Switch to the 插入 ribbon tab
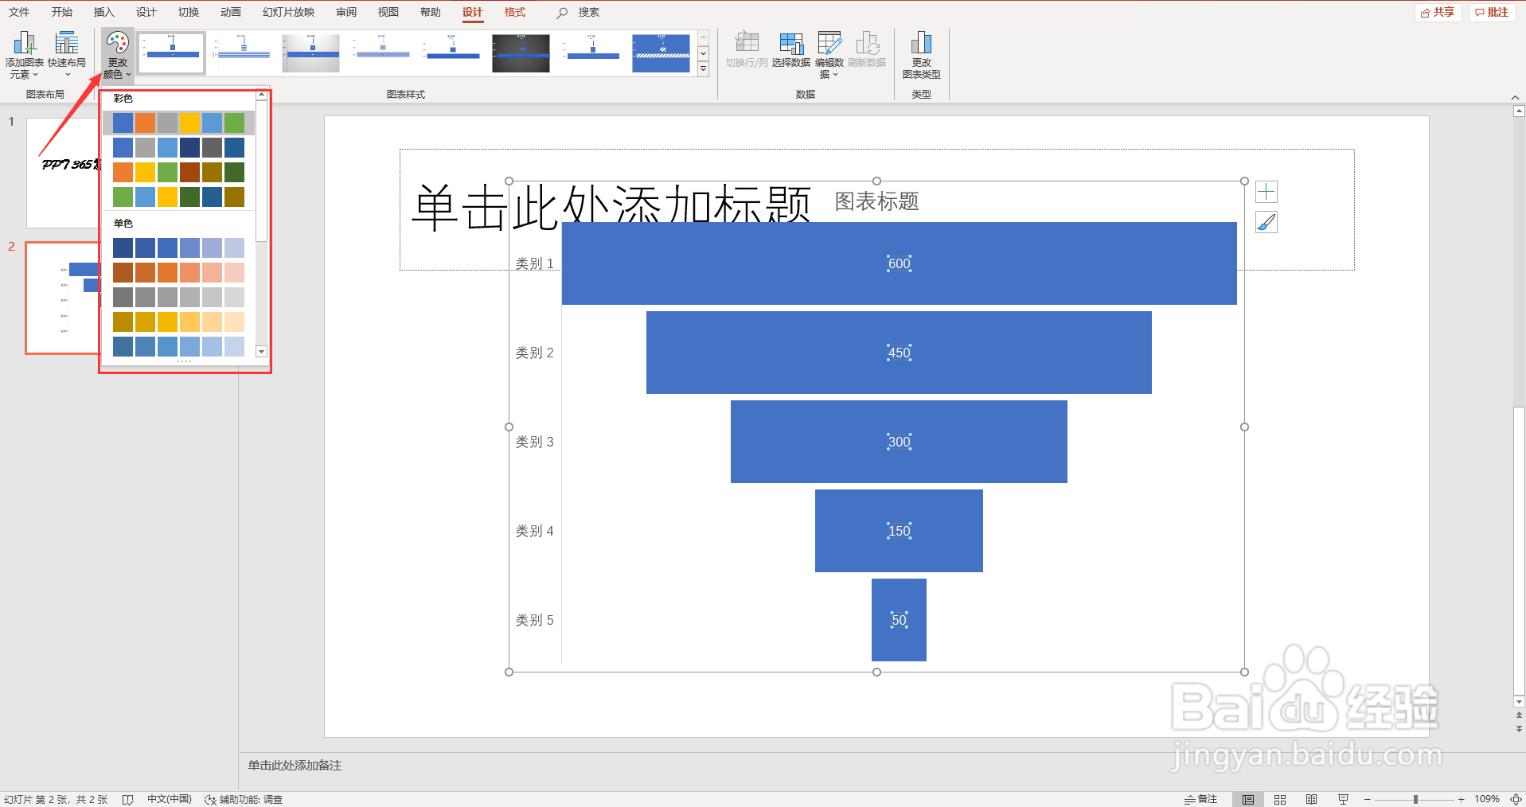Image resolution: width=1526 pixels, height=807 pixels. [104, 12]
